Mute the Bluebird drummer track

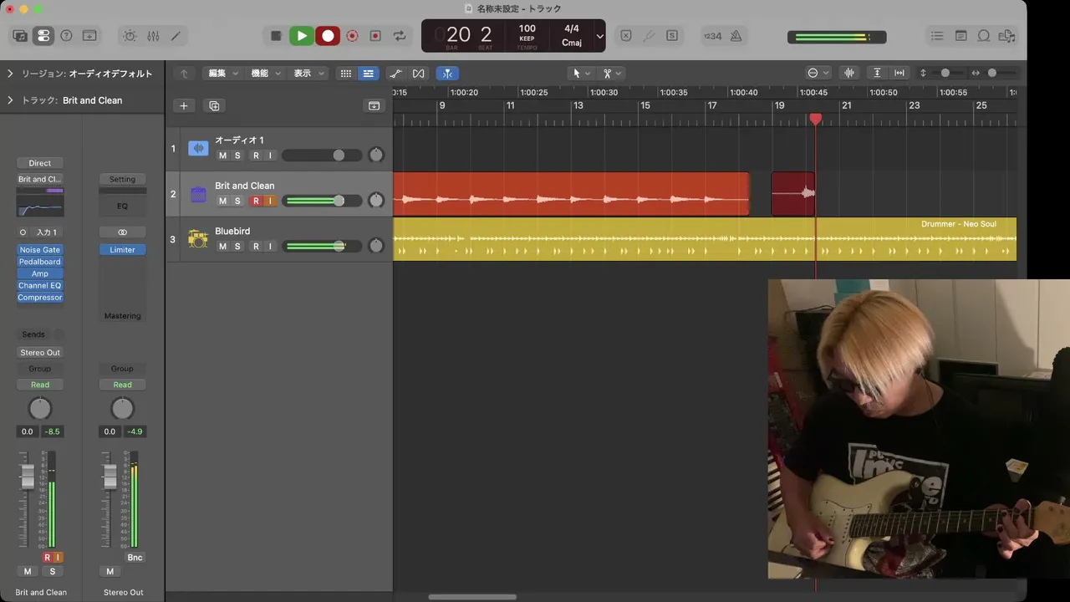pos(222,246)
